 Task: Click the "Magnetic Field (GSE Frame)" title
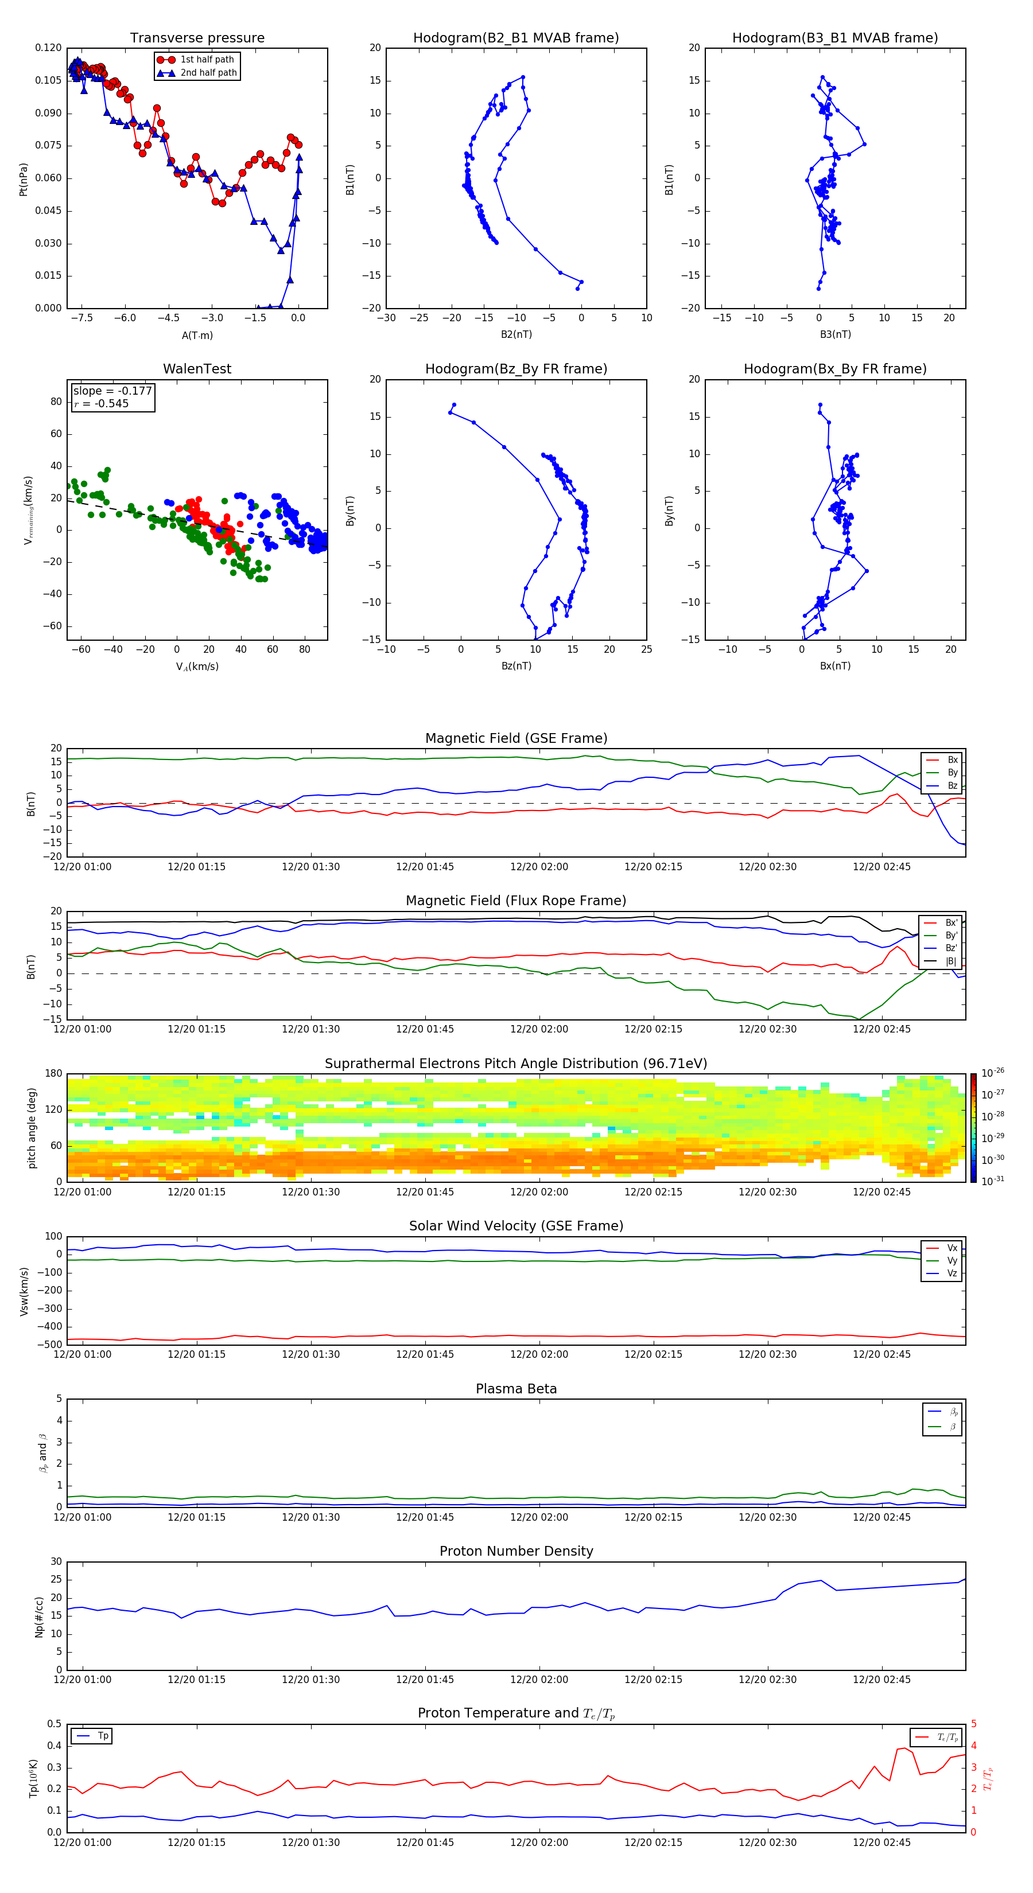(x=516, y=738)
